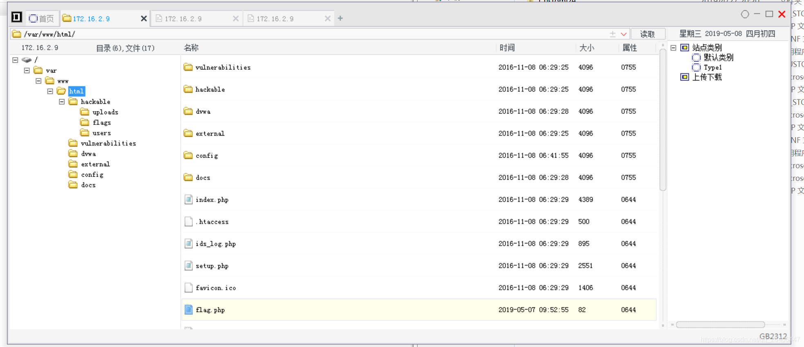This screenshot has width=804, height=347.
Task: Click the favicon.ico file icon
Action: pos(188,287)
